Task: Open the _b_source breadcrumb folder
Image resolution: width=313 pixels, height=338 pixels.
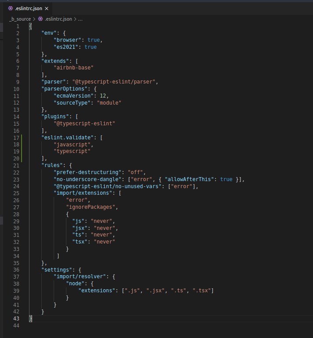Action: coord(20,19)
